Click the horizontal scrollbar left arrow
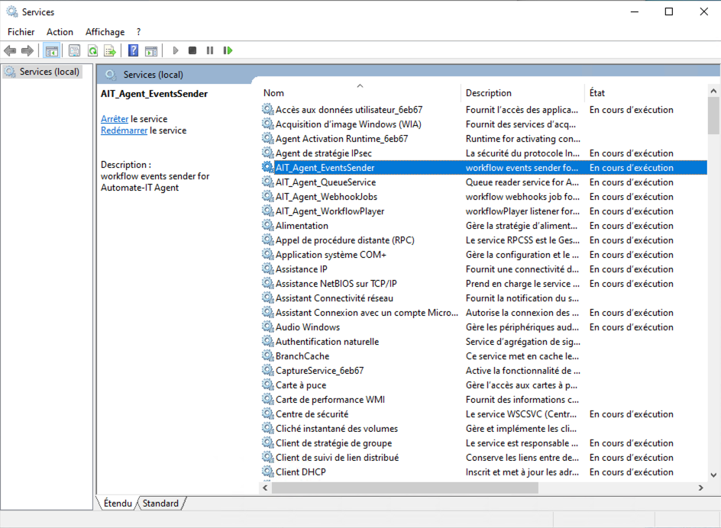The height and width of the screenshot is (528, 721). click(265, 488)
